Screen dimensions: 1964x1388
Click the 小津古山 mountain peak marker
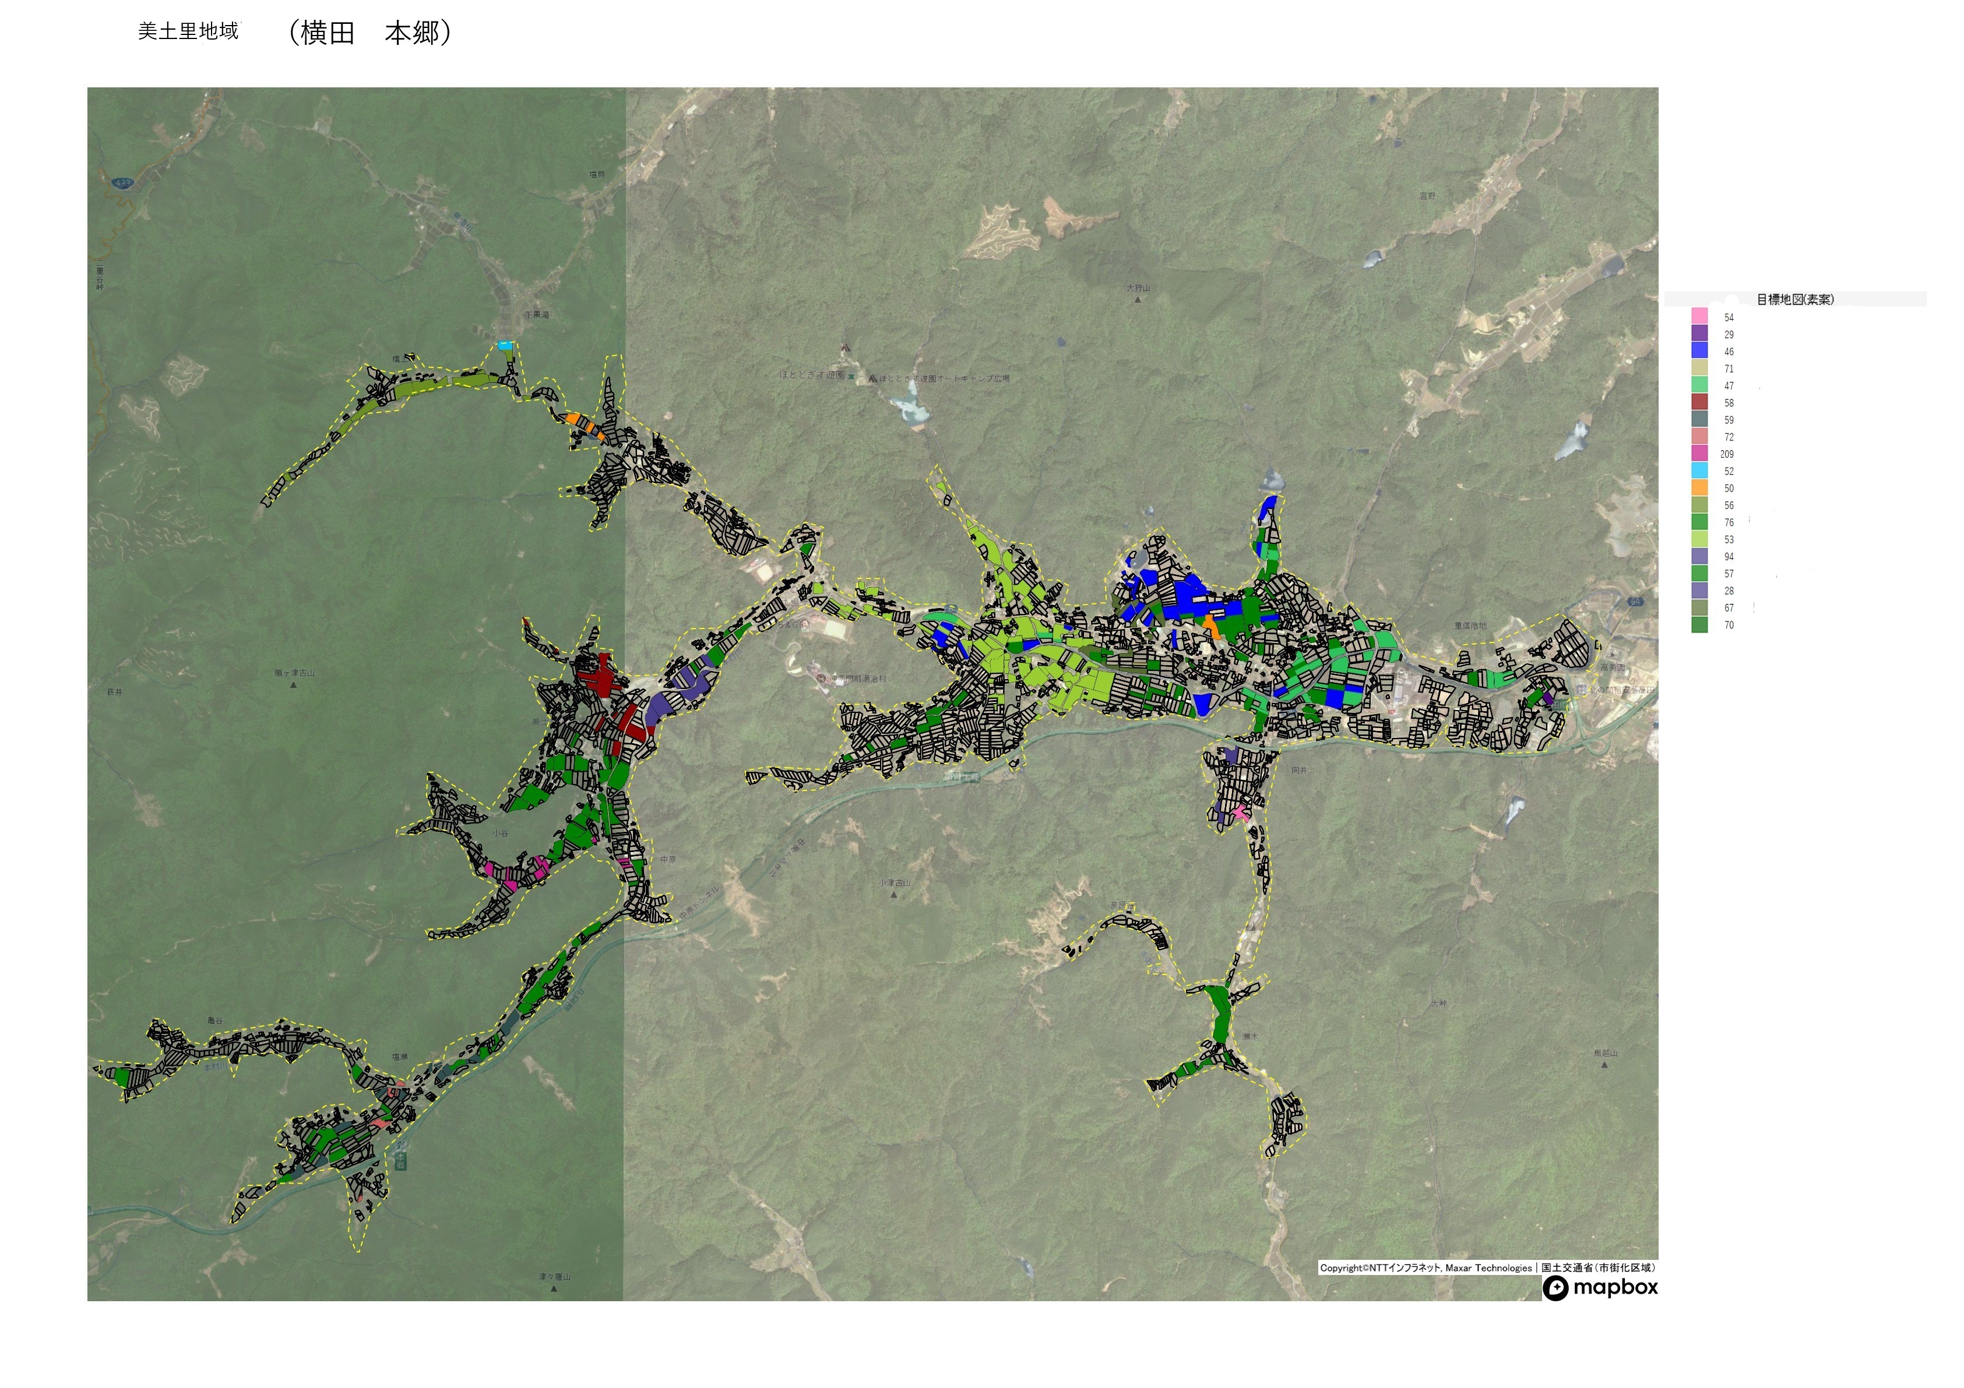[x=894, y=894]
